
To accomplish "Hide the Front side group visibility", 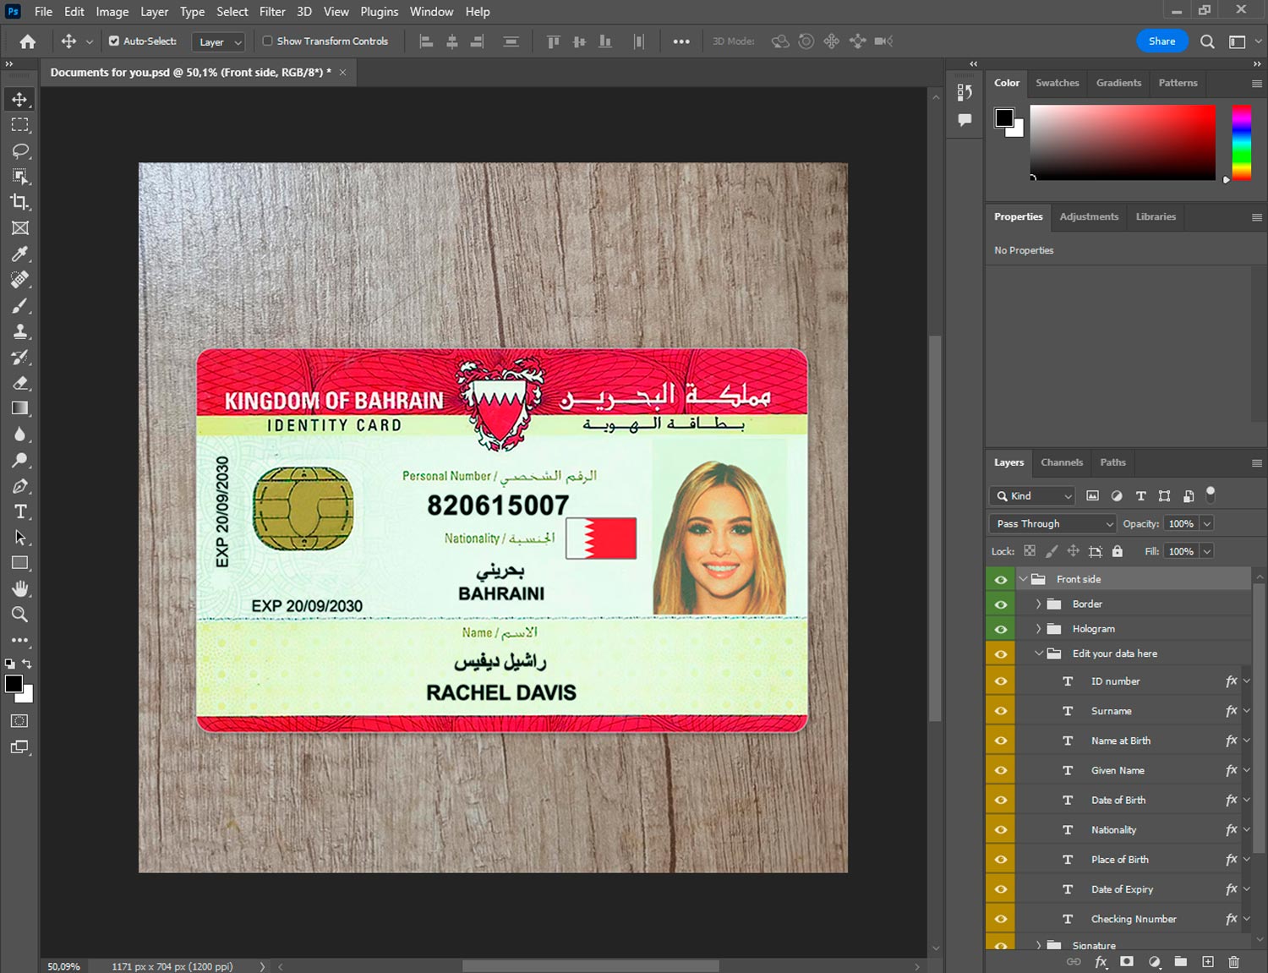I will click(1001, 579).
